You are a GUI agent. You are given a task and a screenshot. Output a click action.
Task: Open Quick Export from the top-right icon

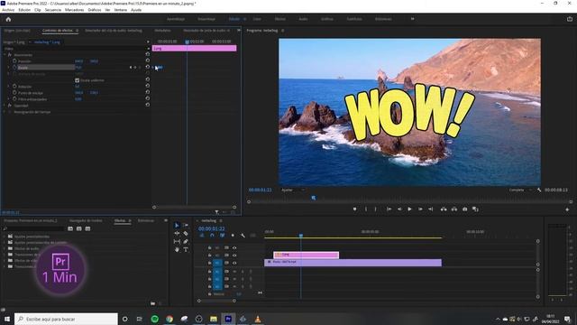pyautogui.click(x=570, y=19)
